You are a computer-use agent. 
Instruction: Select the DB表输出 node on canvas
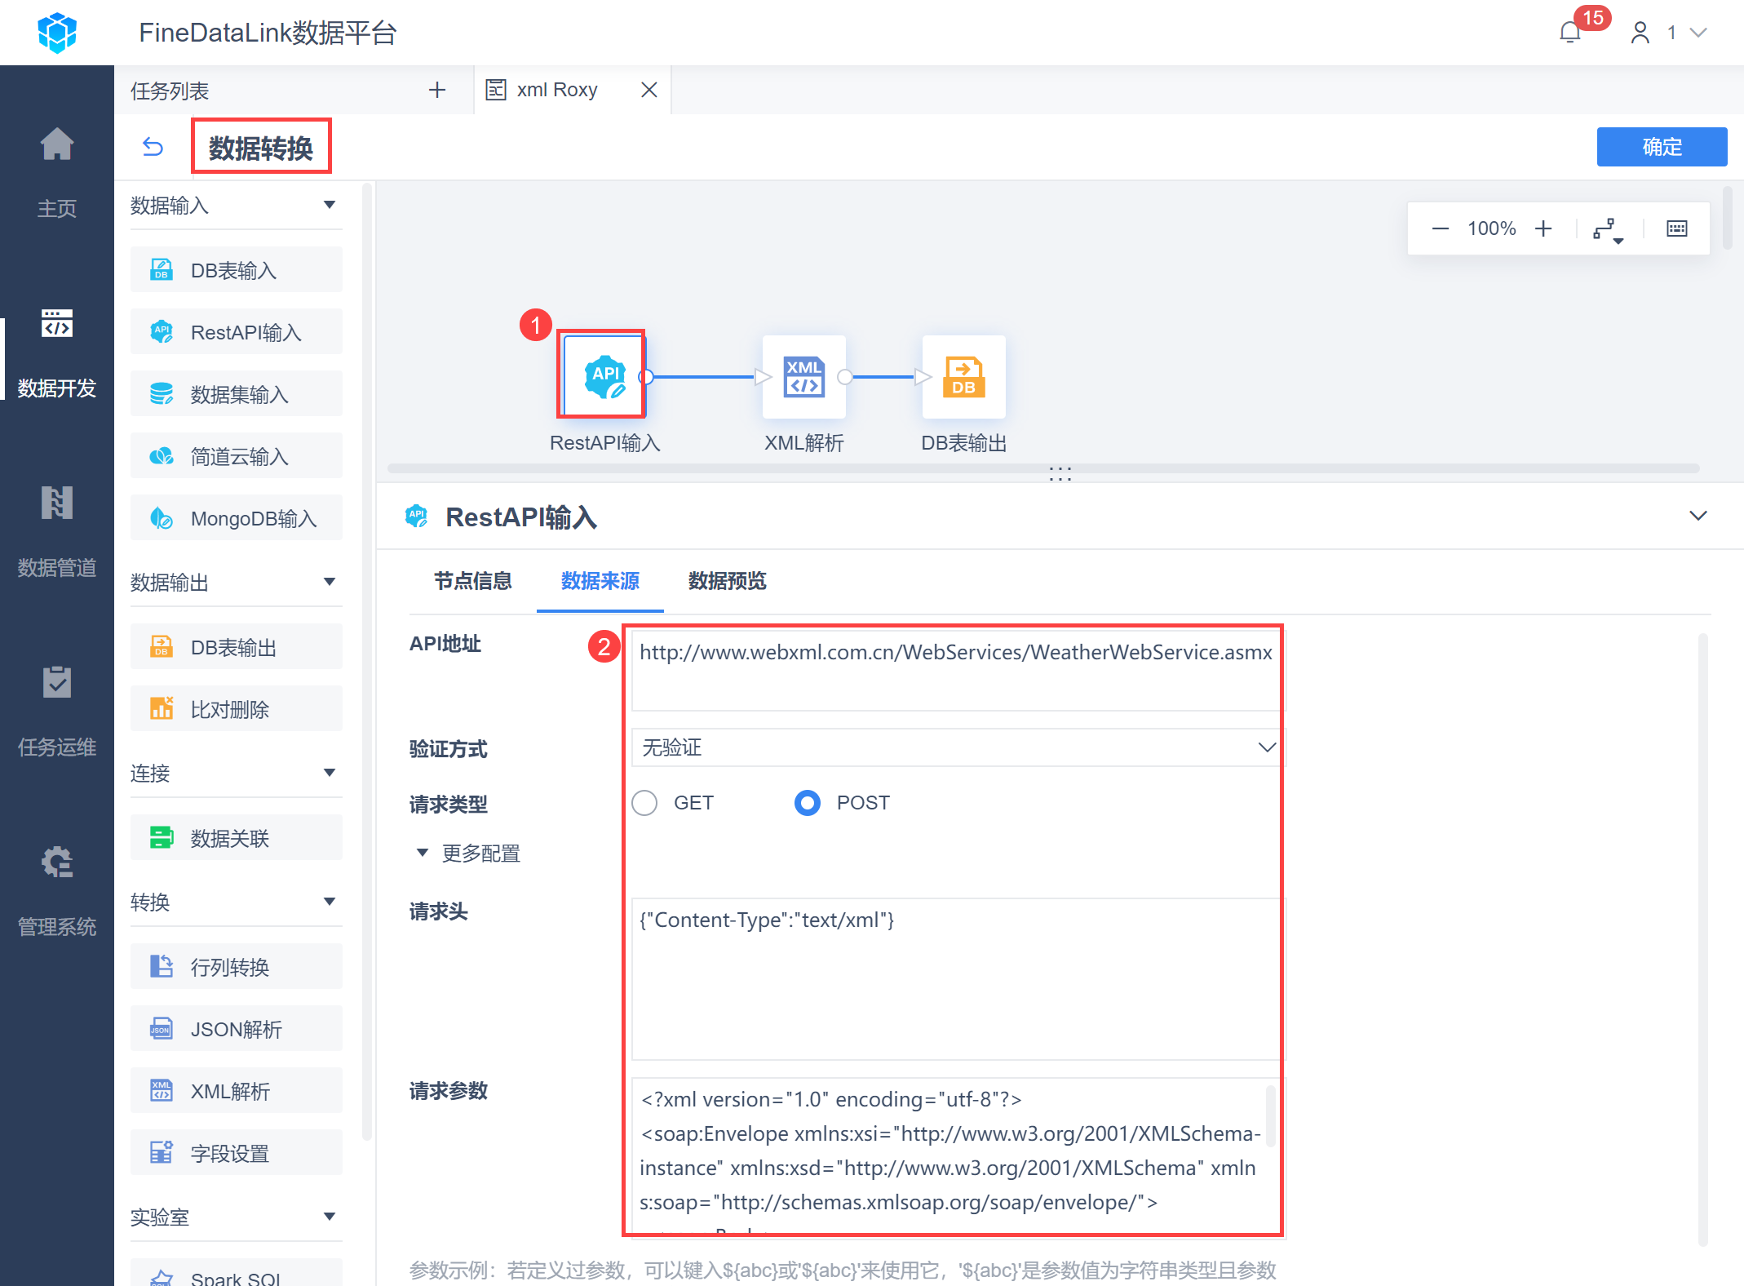[x=963, y=376]
